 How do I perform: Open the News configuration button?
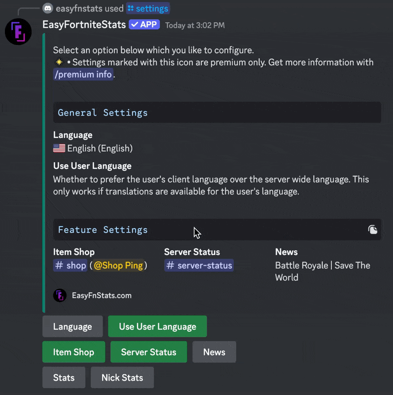coord(214,352)
